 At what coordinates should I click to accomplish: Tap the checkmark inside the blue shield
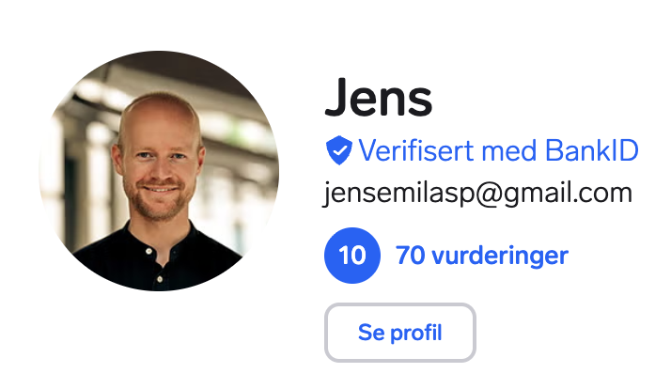click(x=339, y=150)
